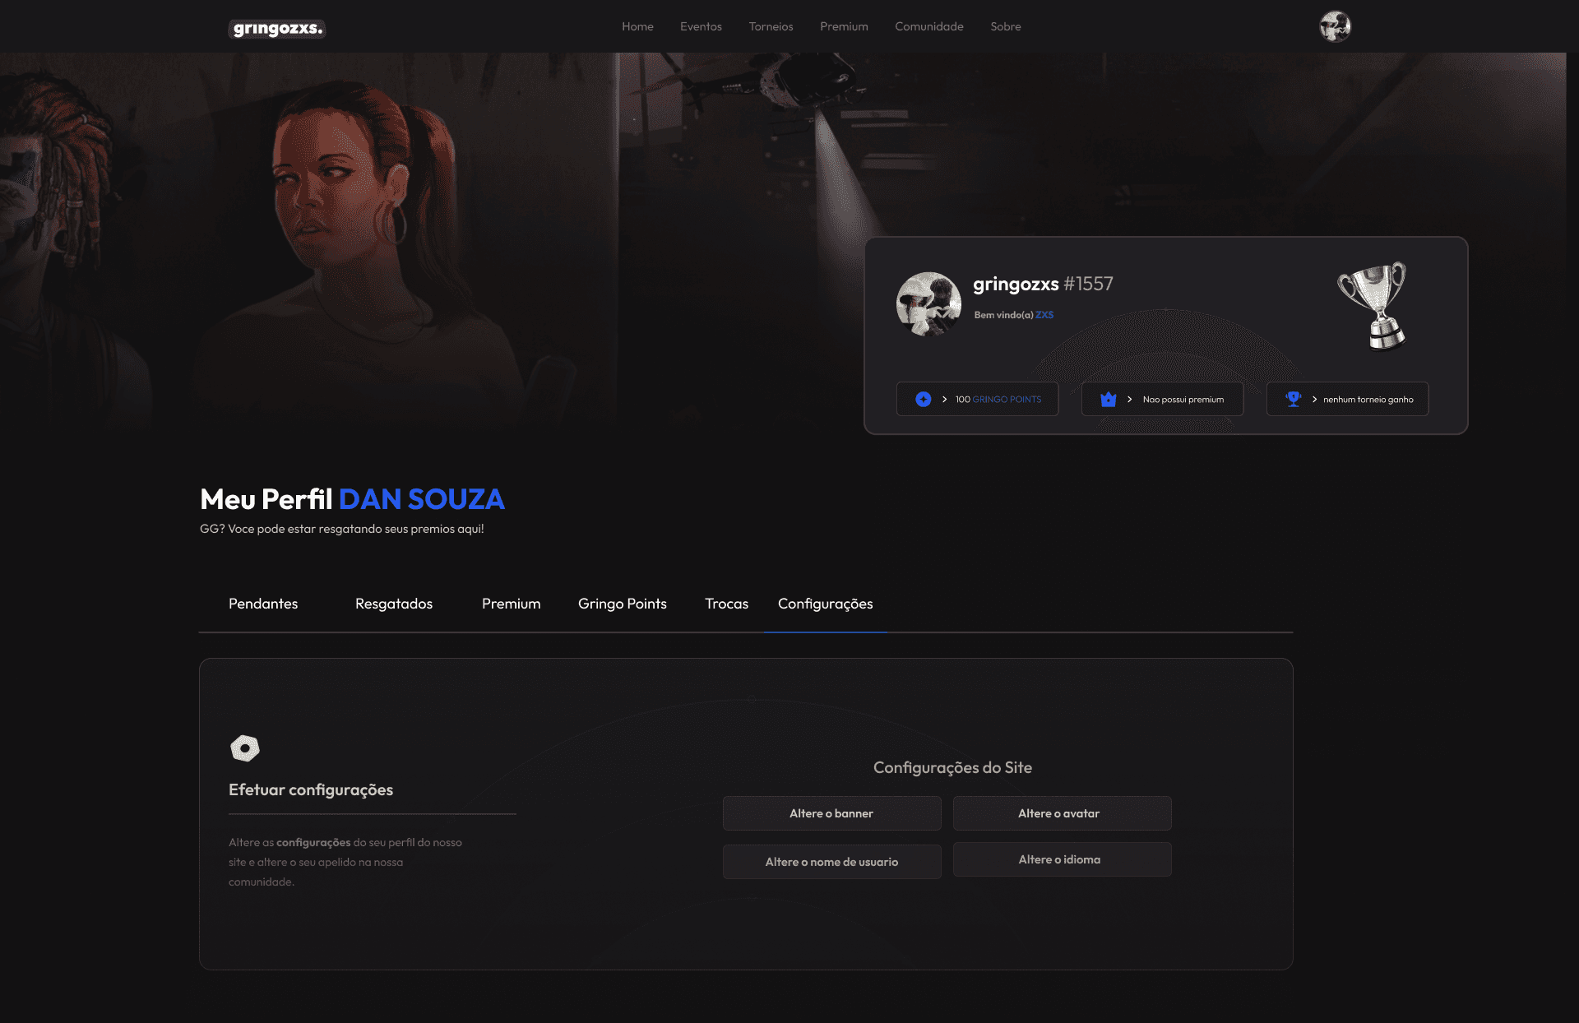Expand the arrow next to 100 Gringo Points
Image resolution: width=1579 pixels, height=1023 pixels.
click(x=944, y=399)
